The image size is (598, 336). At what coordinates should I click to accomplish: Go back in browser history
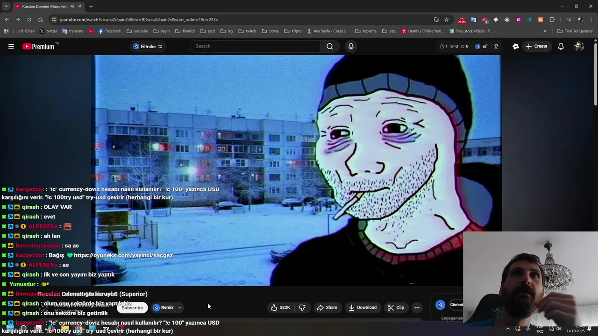(7, 20)
